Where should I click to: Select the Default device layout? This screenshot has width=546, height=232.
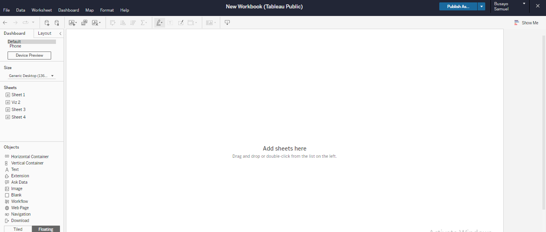pos(32,42)
